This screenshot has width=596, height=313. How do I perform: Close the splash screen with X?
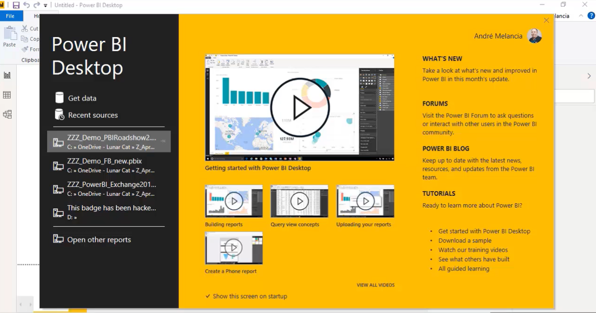(546, 20)
